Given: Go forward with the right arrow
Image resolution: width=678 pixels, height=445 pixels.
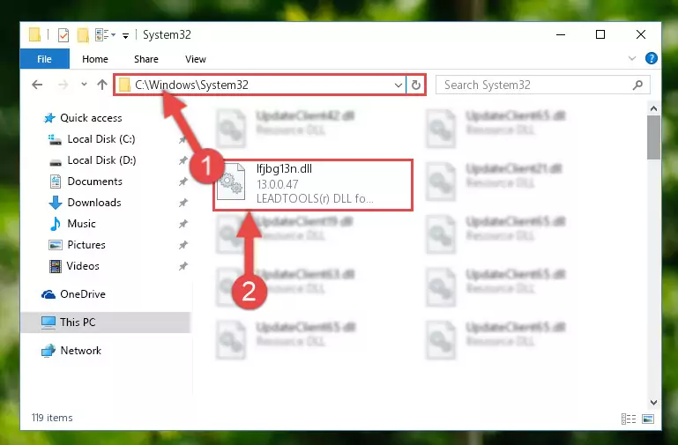Looking at the screenshot, I should (x=63, y=85).
